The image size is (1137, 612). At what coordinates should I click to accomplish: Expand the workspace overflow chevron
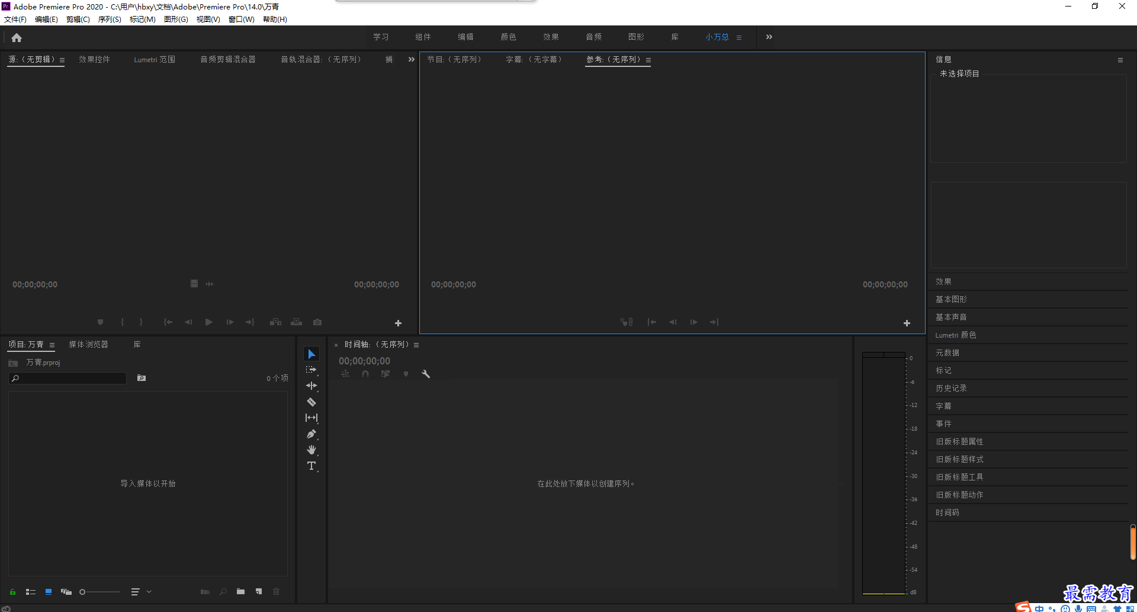[x=769, y=37]
